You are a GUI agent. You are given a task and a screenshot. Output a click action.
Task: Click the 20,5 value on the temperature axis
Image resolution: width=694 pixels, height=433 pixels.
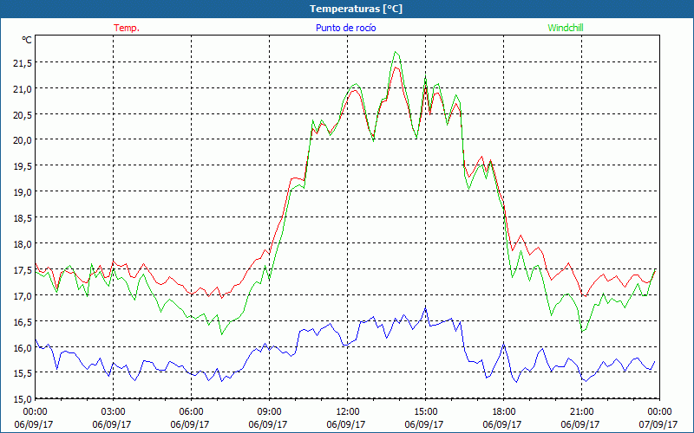(23, 114)
